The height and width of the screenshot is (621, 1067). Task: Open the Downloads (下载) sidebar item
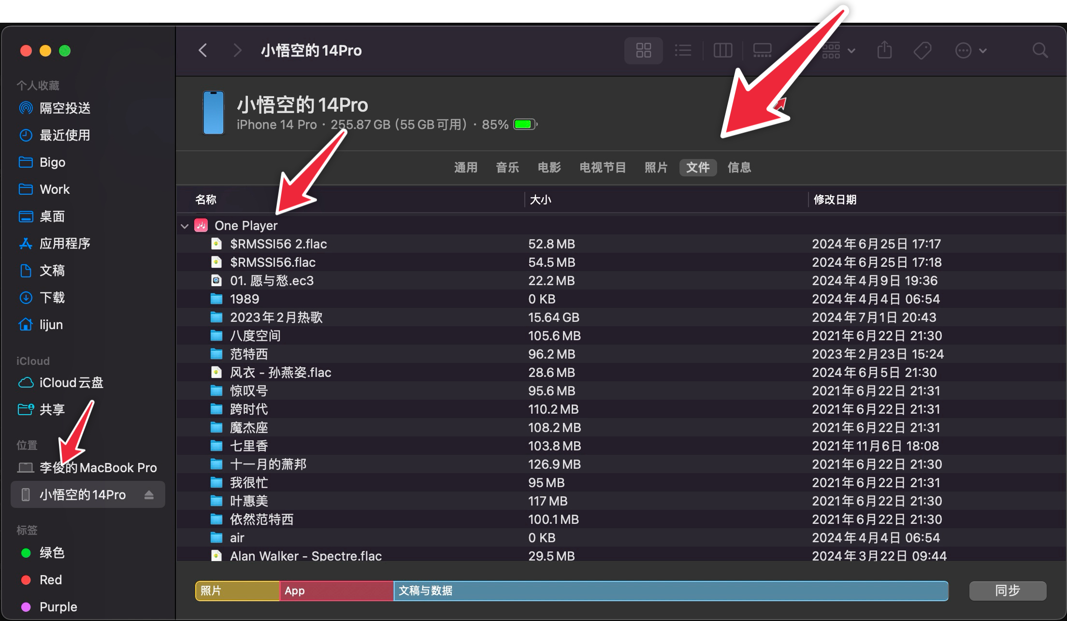point(53,298)
